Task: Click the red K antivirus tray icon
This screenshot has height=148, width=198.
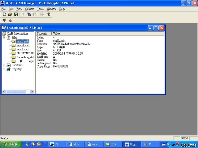Action: point(177,144)
